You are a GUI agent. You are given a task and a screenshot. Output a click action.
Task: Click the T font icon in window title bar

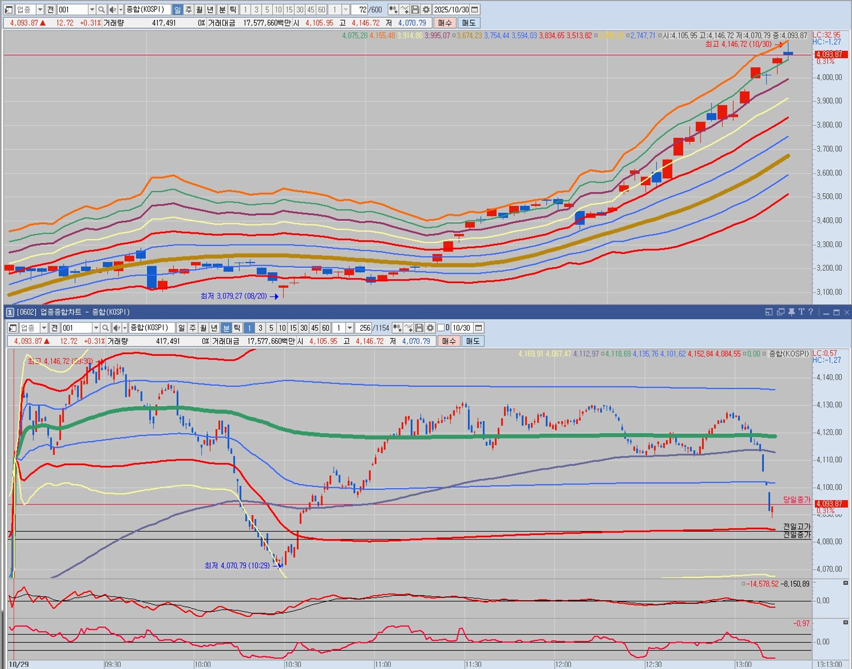coord(801,312)
